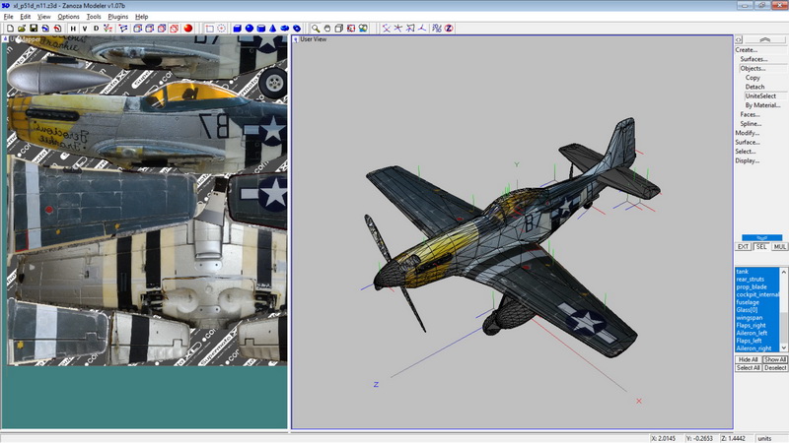This screenshot has height=443, width=789.
Task: Open the Options menu
Action: coord(68,17)
